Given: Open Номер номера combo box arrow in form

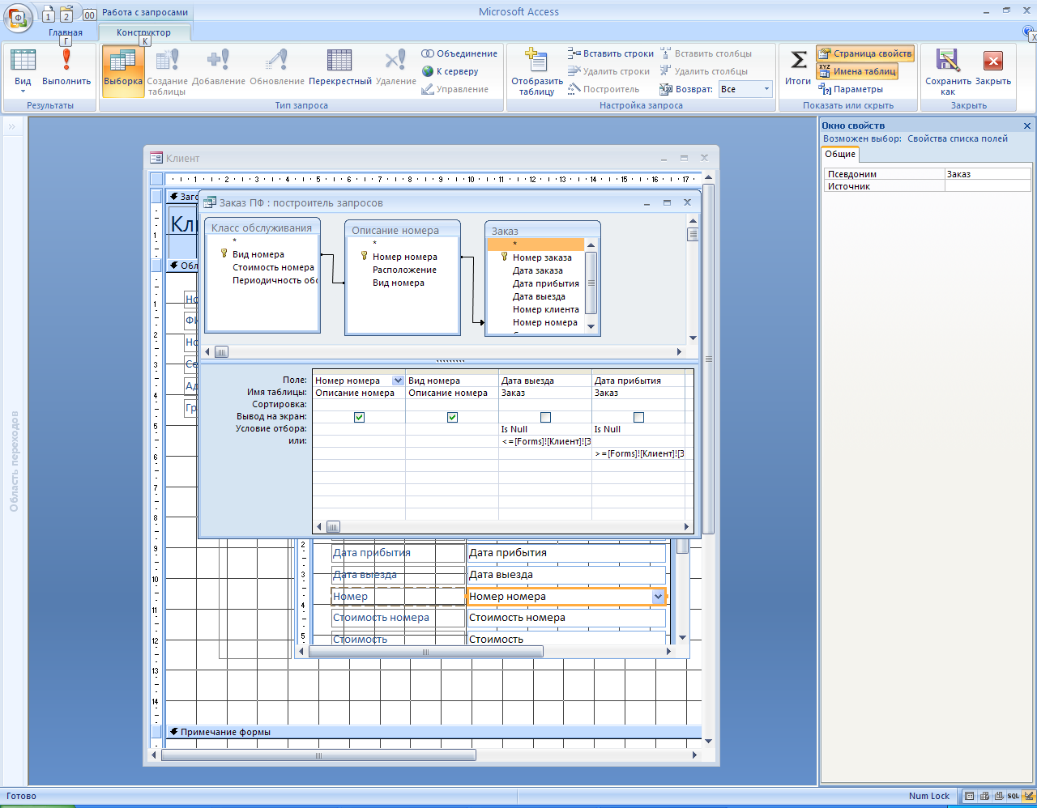Looking at the screenshot, I should click(658, 597).
